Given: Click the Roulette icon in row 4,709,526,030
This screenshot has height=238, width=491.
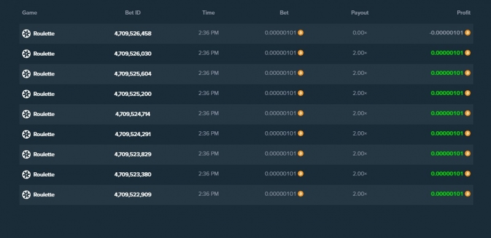Looking at the screenshot, I should [26, 53].
